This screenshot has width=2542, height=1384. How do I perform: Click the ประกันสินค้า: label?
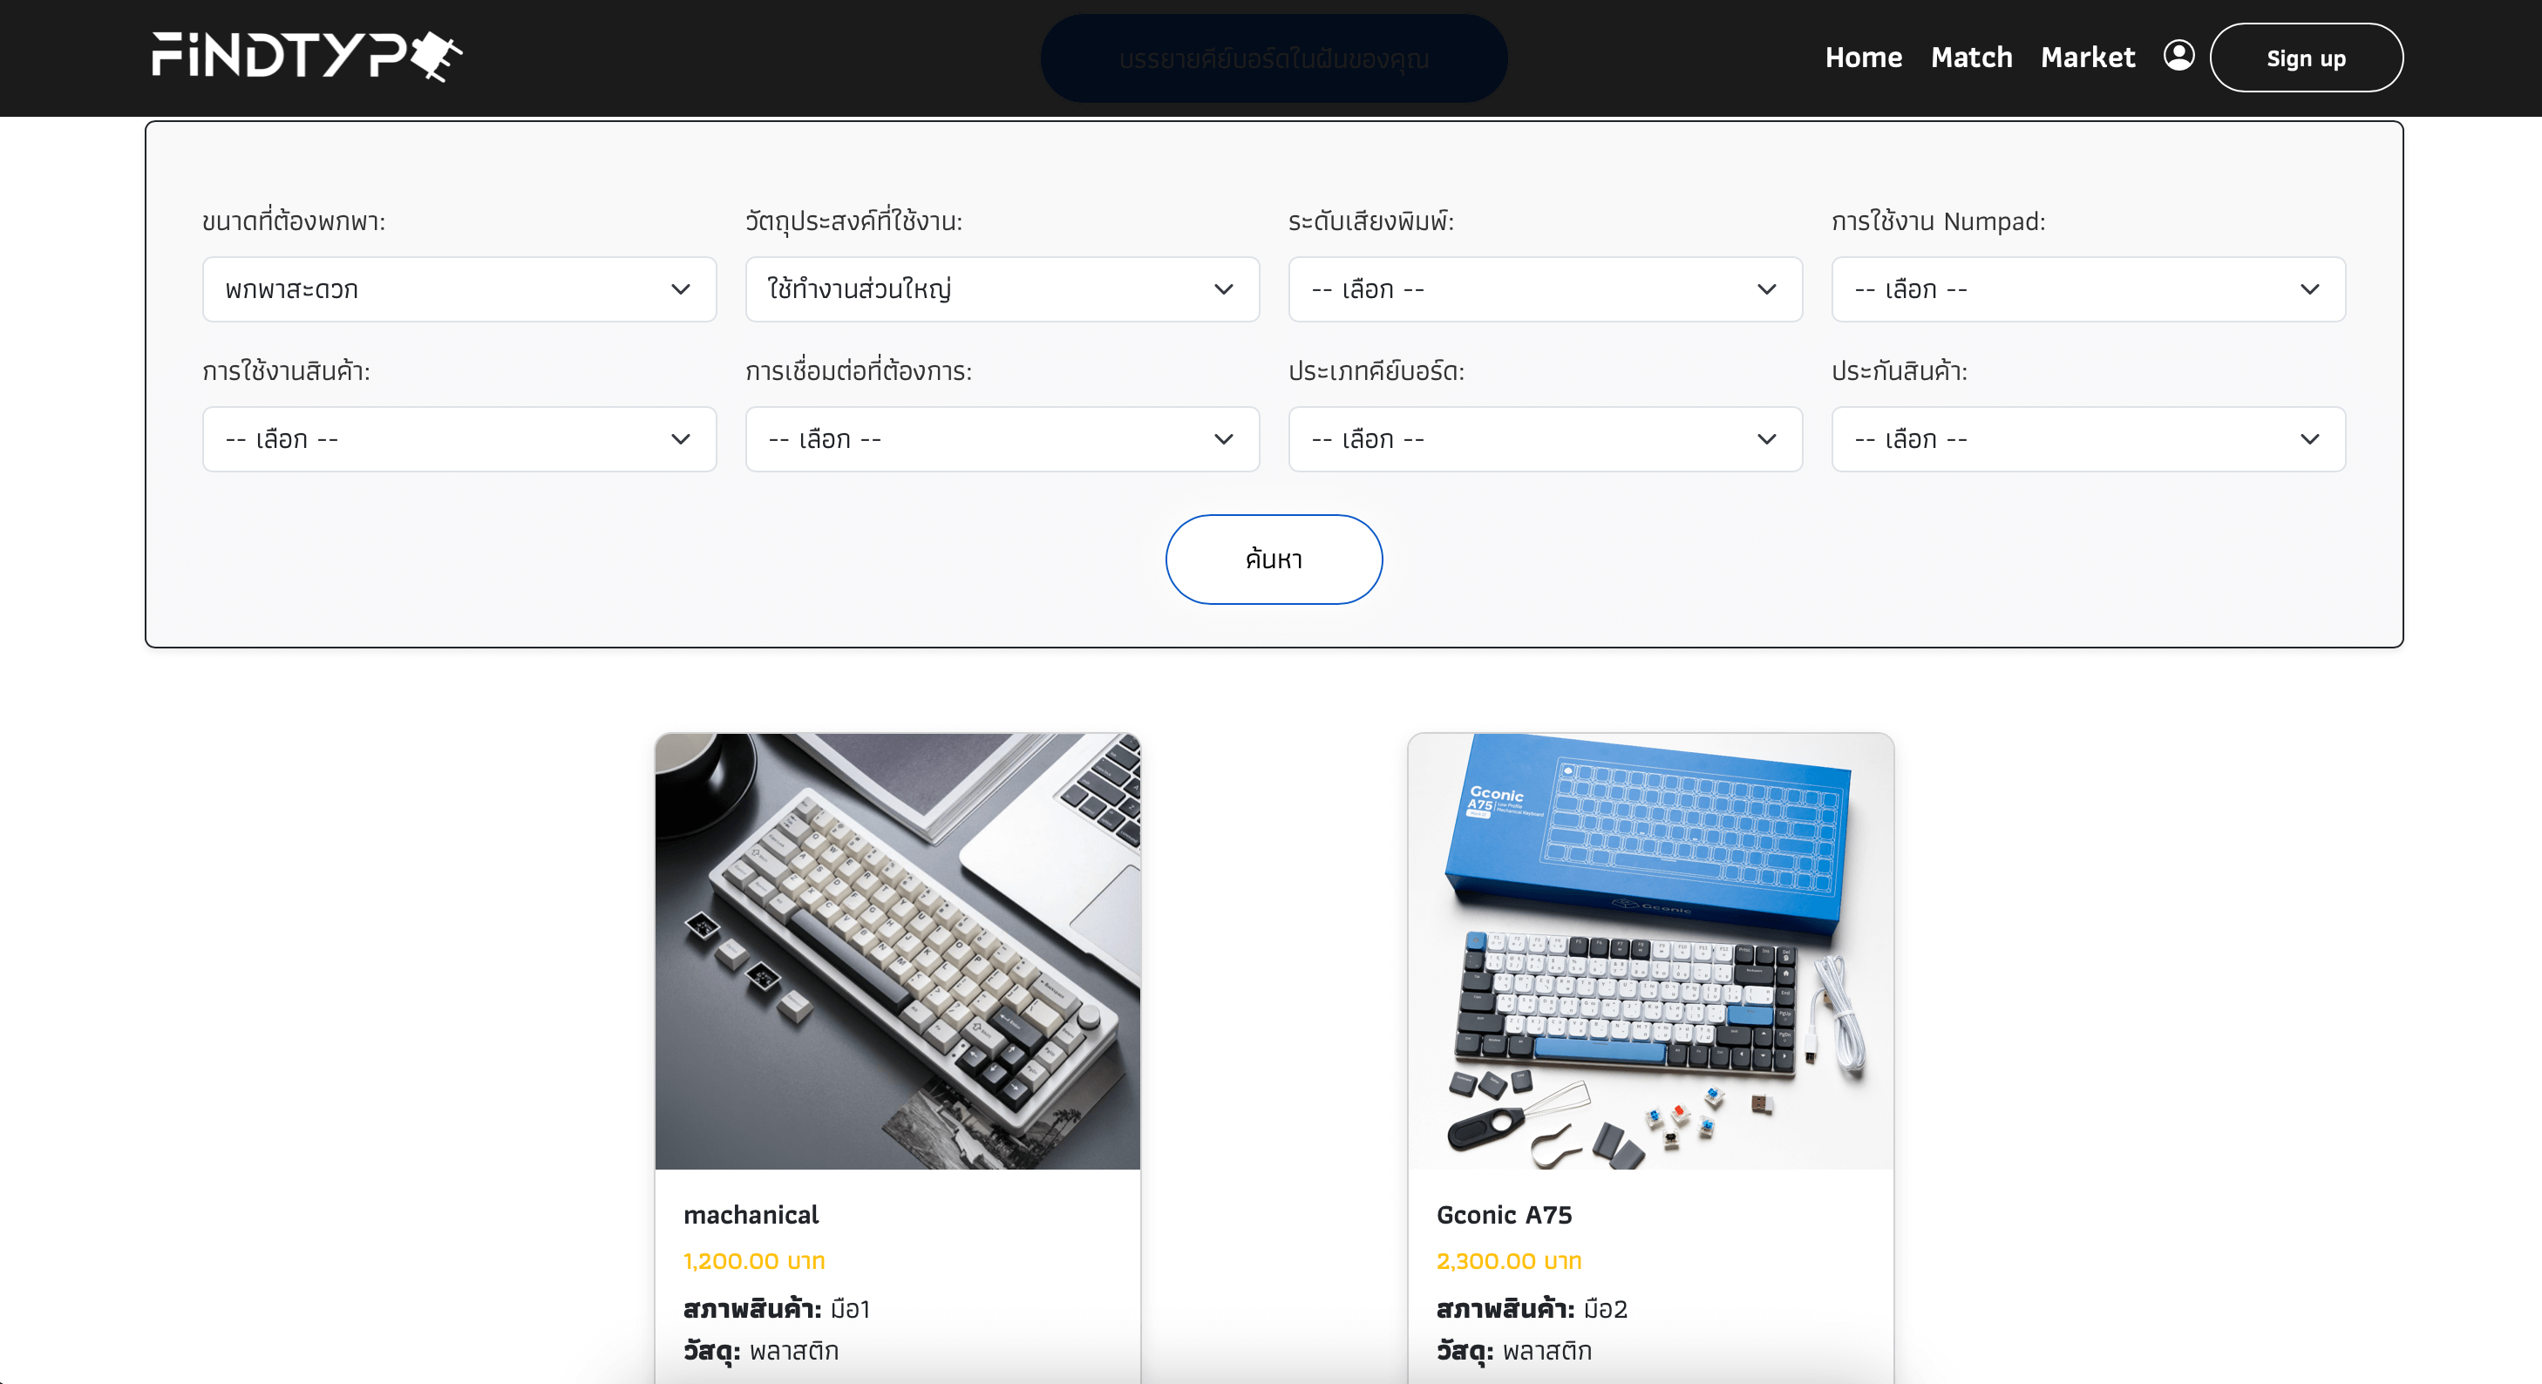(x=1900, y=371)
